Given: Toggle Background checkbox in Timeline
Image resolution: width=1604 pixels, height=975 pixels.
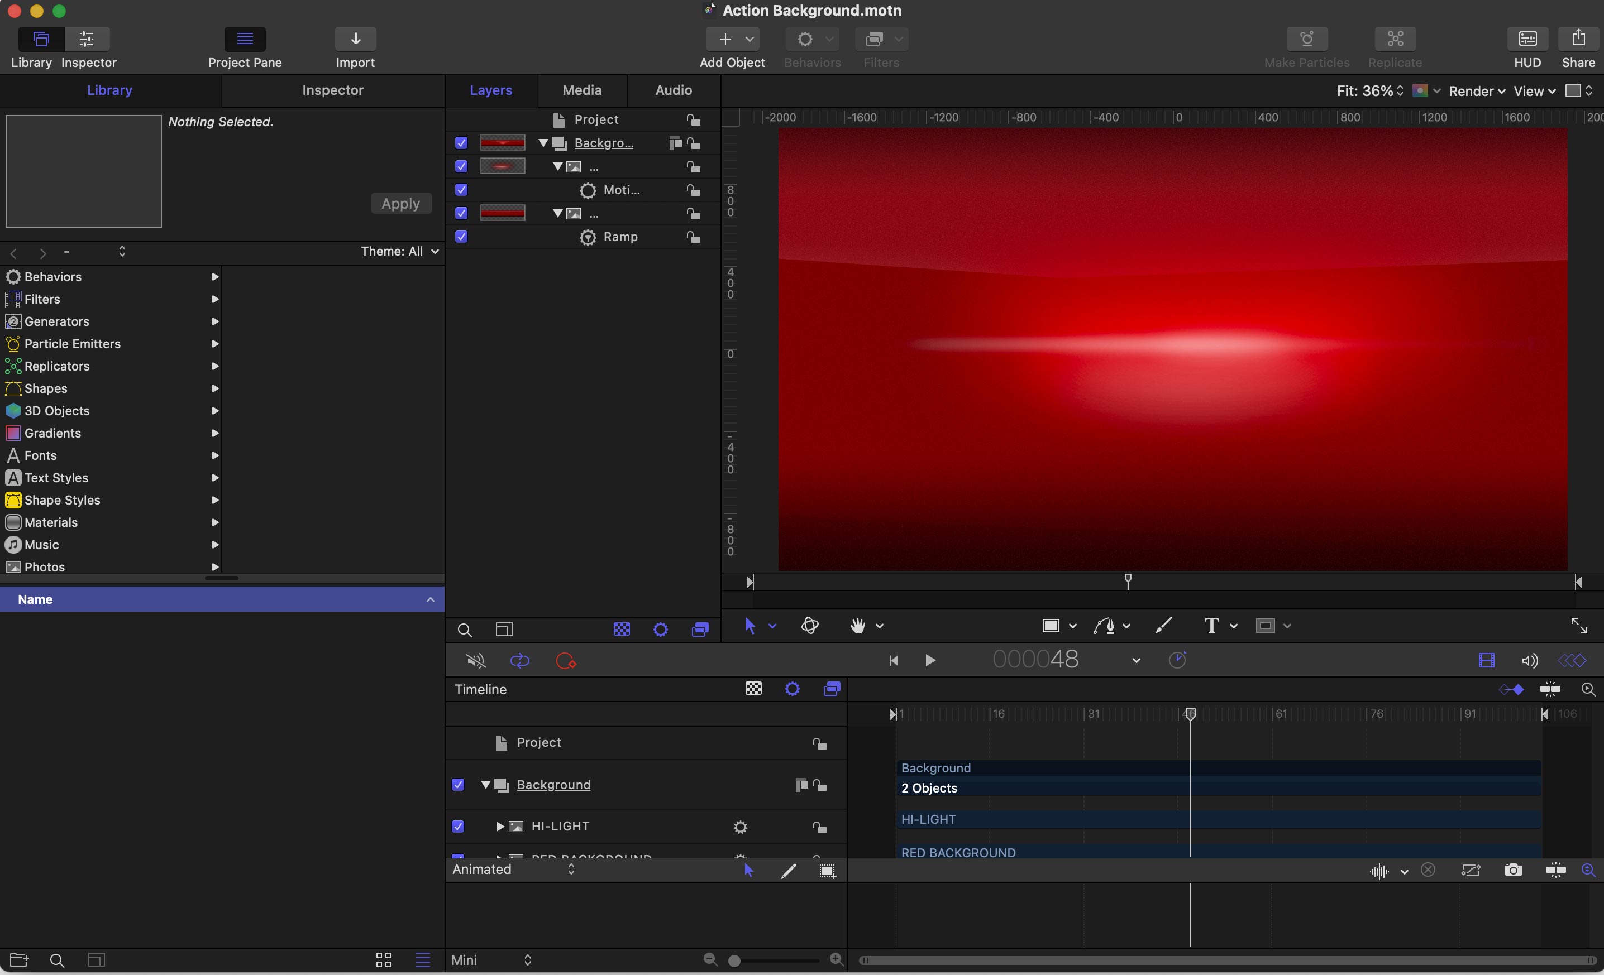Looking at the screenshot, I should coord(457,785).
